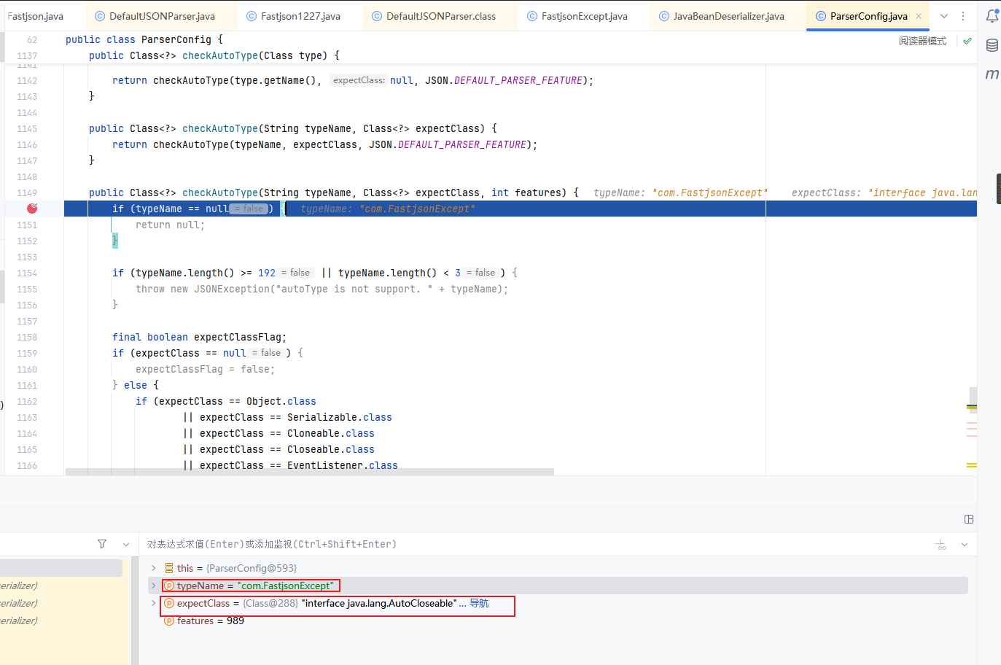Expand the 'this' variable node

[x=153, y=568]
